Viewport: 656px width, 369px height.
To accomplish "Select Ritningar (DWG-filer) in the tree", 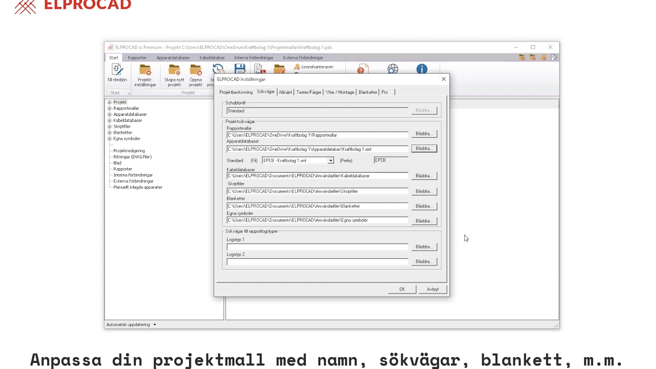I will pyautogui.click(x=132, y=157).
